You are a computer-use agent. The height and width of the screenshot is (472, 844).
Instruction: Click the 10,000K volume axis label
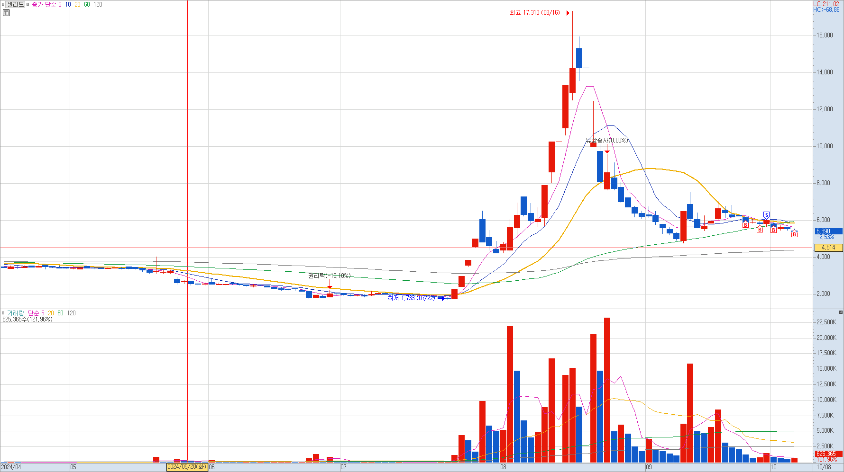(x=826, y=400)
